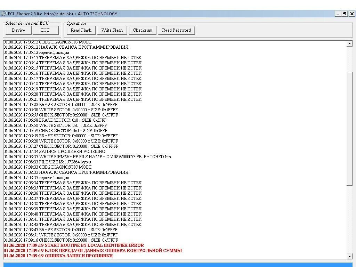Select the 17:05:59 ERASE SECTOR 0x80000 line
Screen dimensions: 356x267
pyautogui.click(x=60, y=136)
